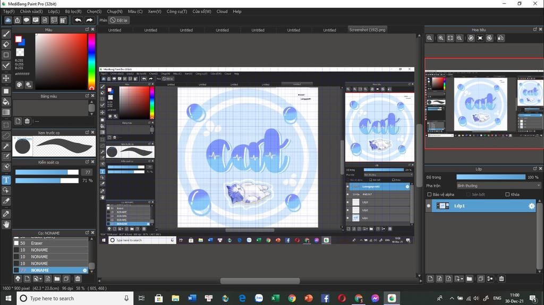The width and height of the screenshot is (544, 305).
Task: Click the cloud save icon in toolbar
Action: (x=8, y=20)
